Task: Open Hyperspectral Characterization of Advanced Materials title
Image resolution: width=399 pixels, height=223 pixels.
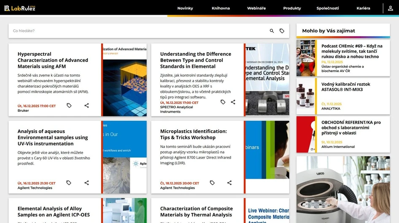Action: [53, 60]
